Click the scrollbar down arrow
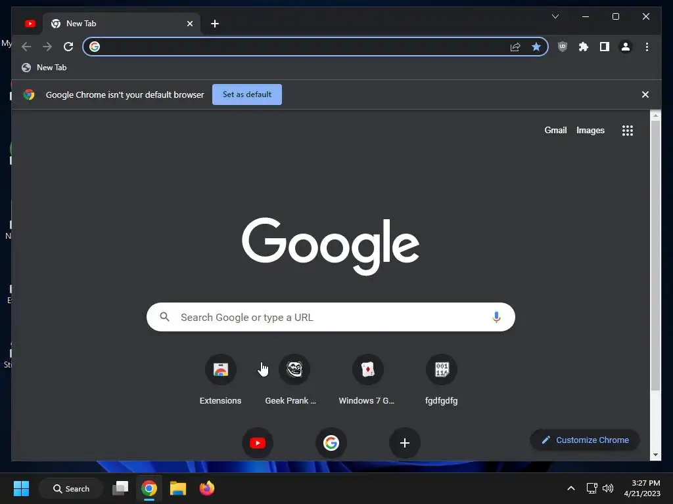Image resolution: width=673 pixels, height=504 pixels. pyautogui.click(x=655, y=455)
